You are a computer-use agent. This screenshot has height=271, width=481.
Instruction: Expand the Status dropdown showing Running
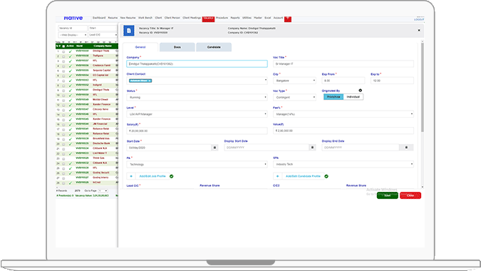coord(197,97)
